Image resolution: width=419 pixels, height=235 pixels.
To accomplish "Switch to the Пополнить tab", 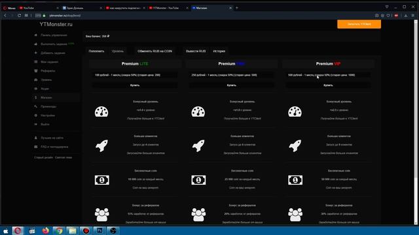I will [96, 51].
